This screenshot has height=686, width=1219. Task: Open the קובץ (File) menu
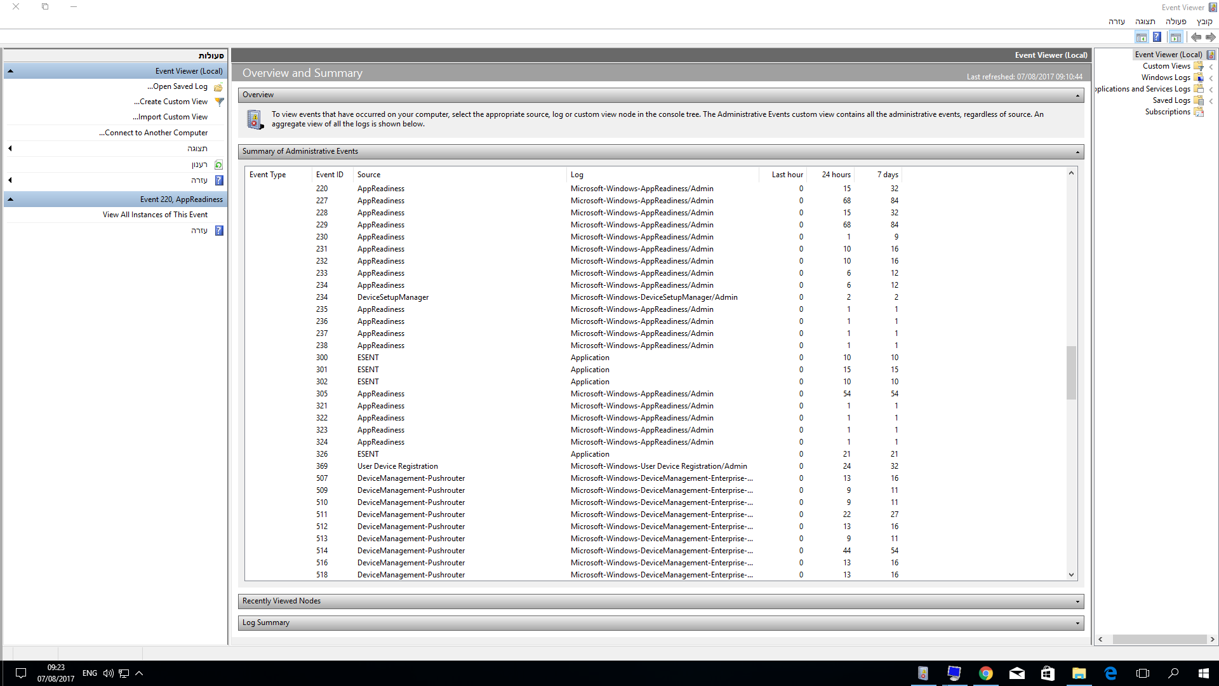click(1204, 22)
